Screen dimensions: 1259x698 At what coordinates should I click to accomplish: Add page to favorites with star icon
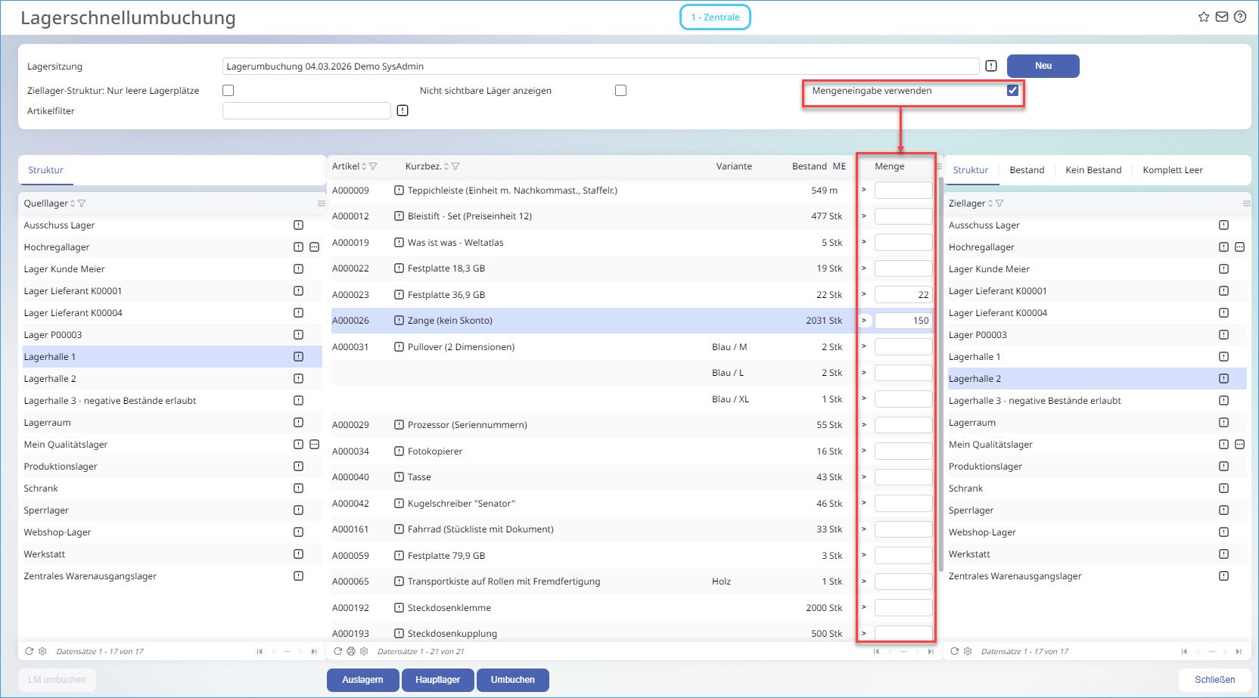tap(1203, 17)
